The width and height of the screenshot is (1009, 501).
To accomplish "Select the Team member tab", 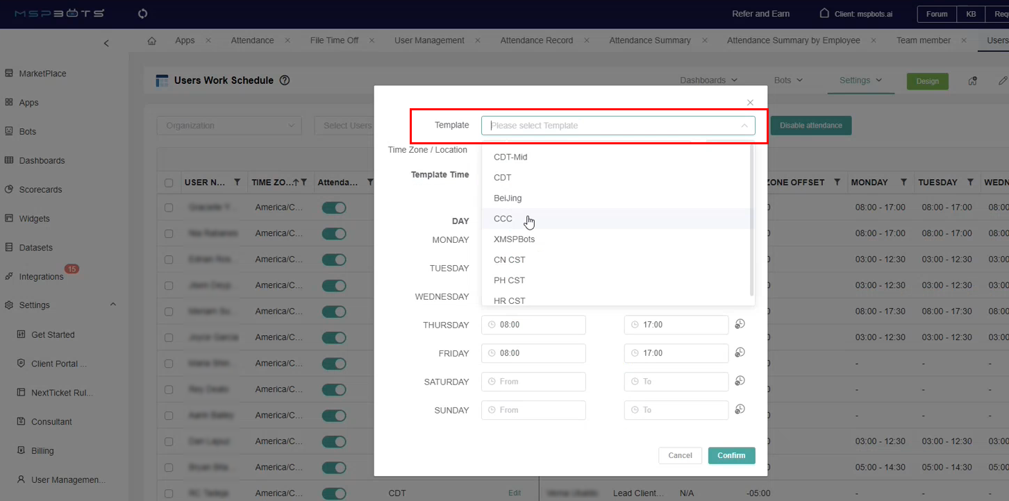I will point(924,40).
